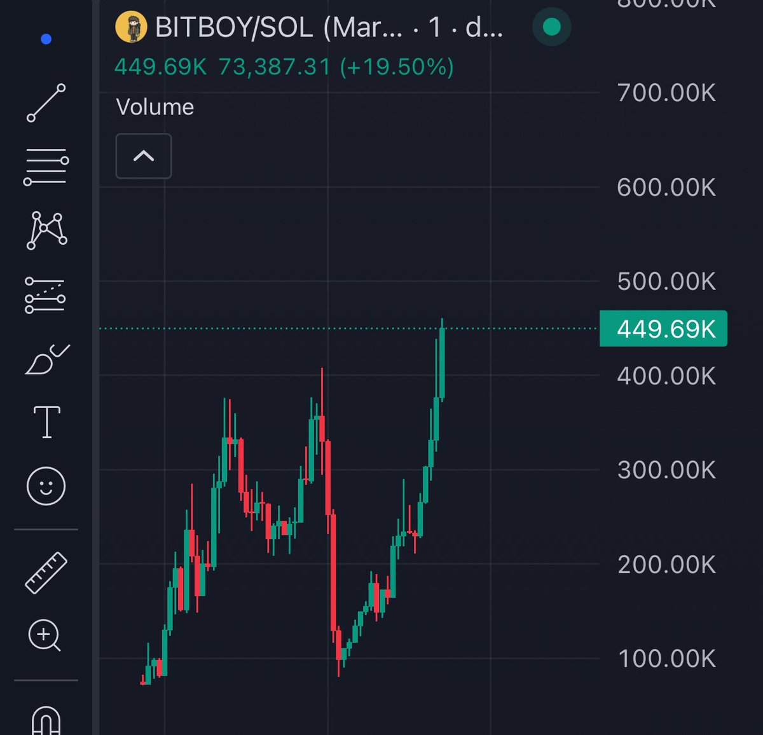Select the brush drawing tool

coord(46,359)
